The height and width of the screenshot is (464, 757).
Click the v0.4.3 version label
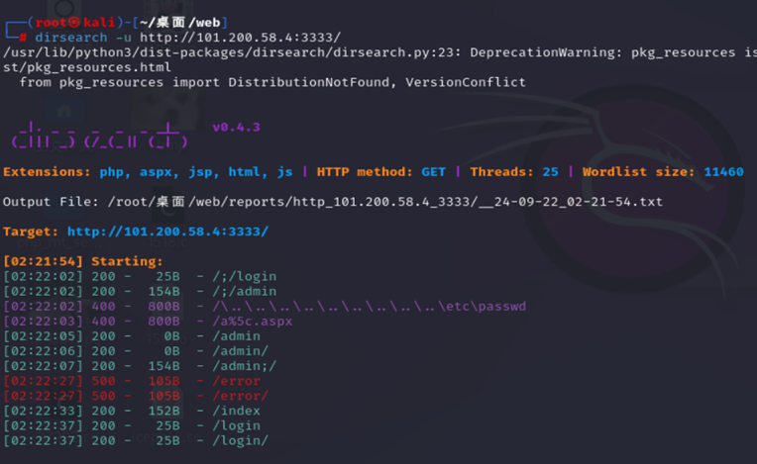click(x=237, y=127)
